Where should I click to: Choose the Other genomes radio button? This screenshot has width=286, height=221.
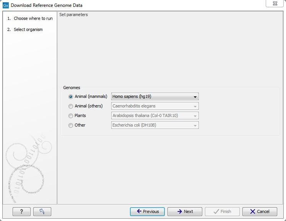(x=71, y=125)
